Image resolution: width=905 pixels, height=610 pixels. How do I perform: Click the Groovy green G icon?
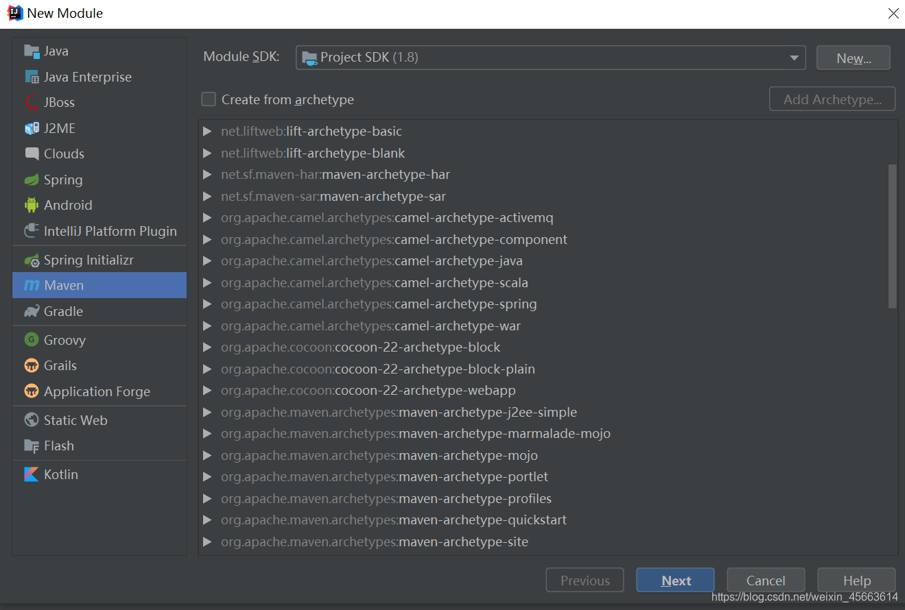pyautogui.click(x=32, y=340)
